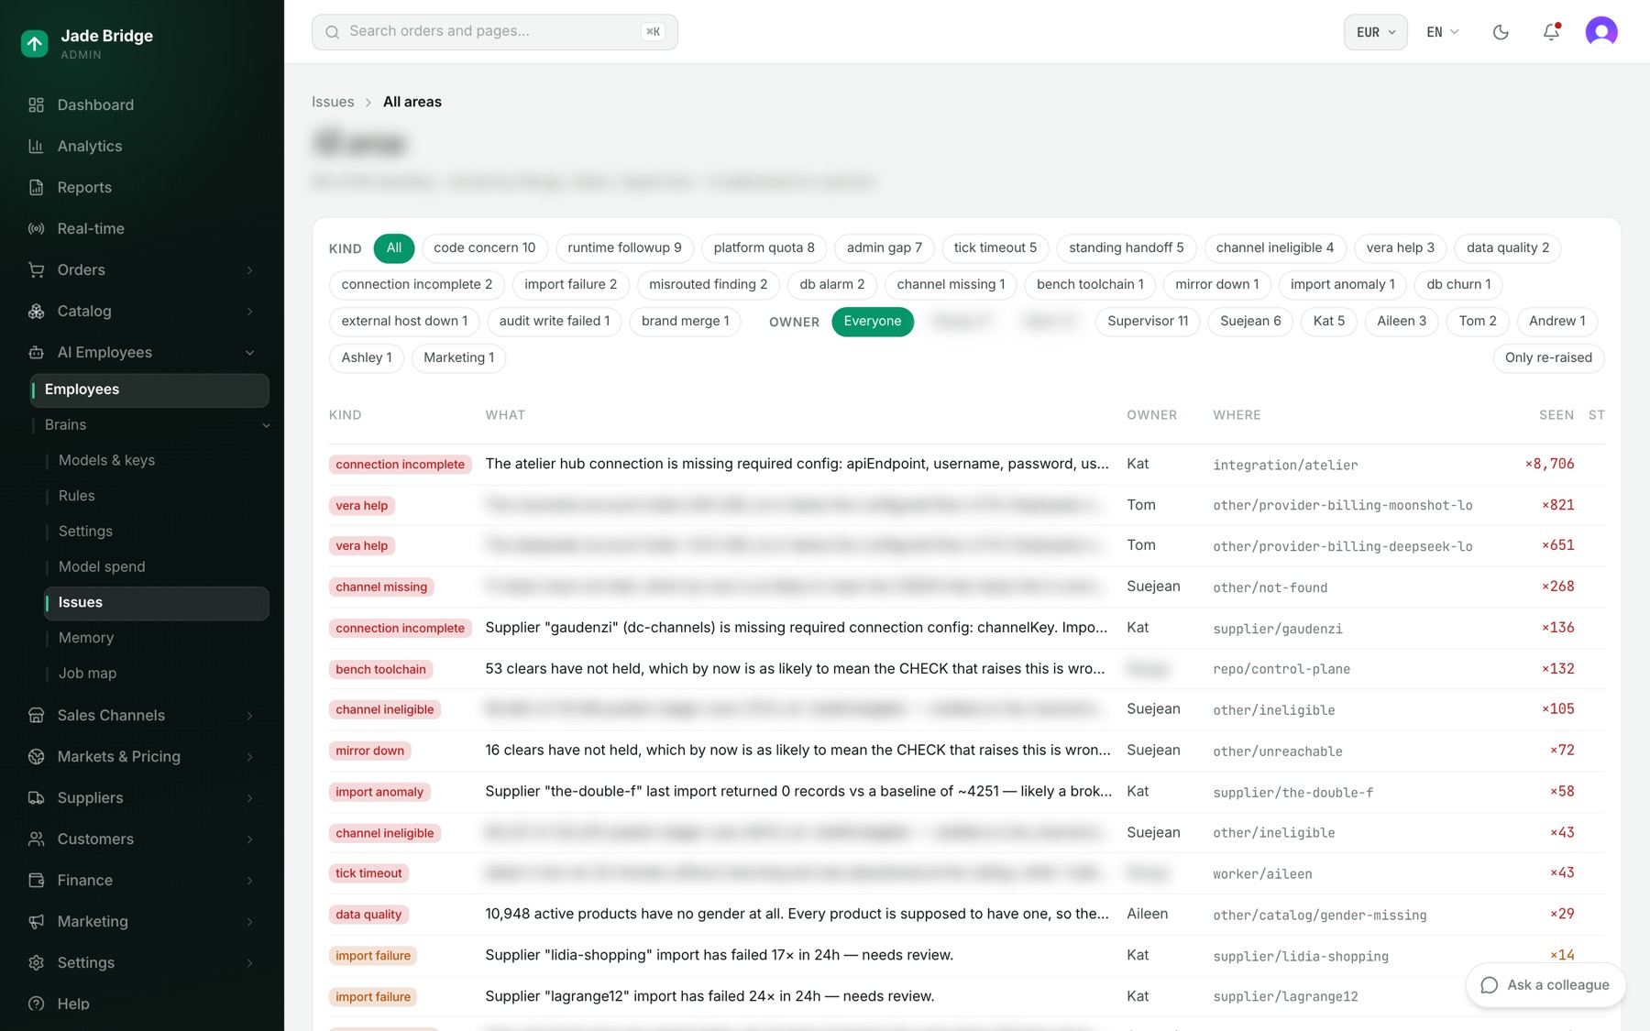1650x1031 pixels.
Task: Filter by runtime followup 9 chip
Action: [x=624, y=248]
